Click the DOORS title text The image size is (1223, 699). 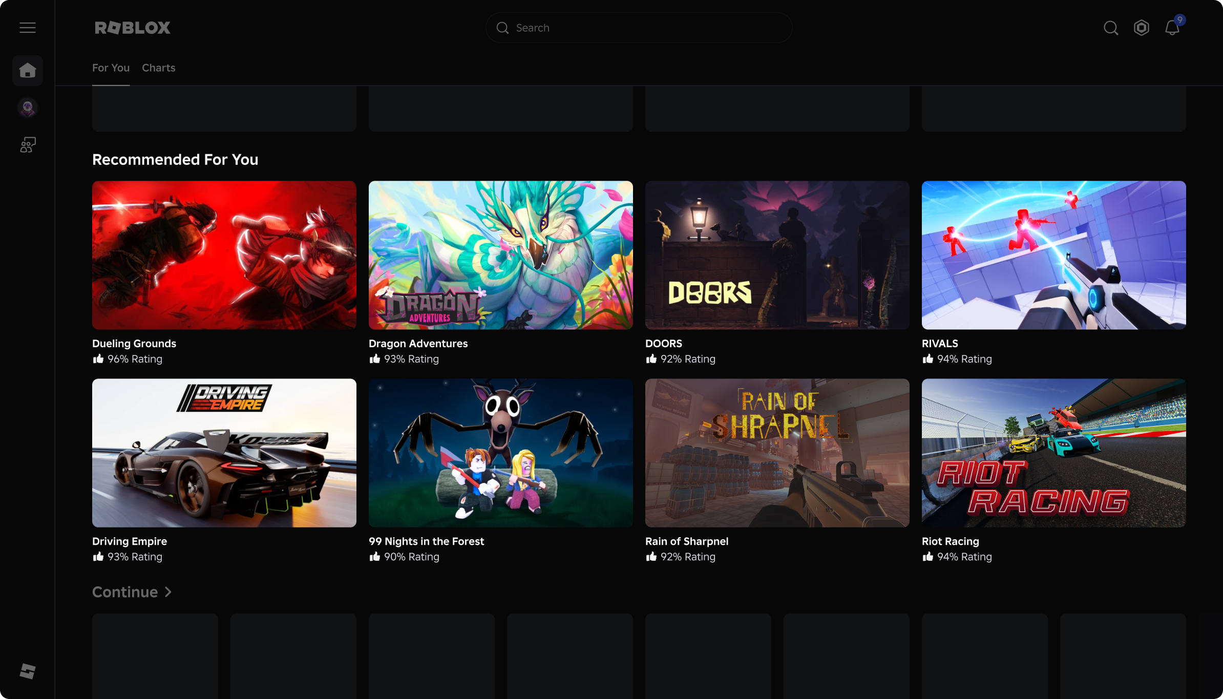(664, 344)
